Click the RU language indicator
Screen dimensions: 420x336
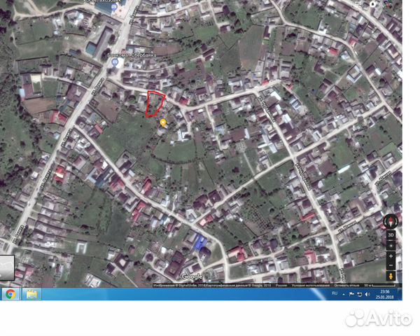[x=335, y=295]
